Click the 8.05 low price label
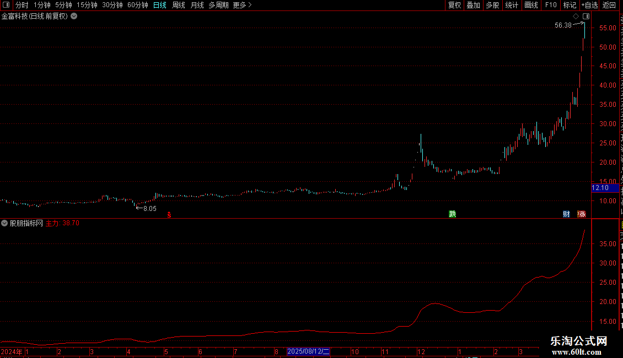Screen dimensions: 623x358 pos(150,208)
